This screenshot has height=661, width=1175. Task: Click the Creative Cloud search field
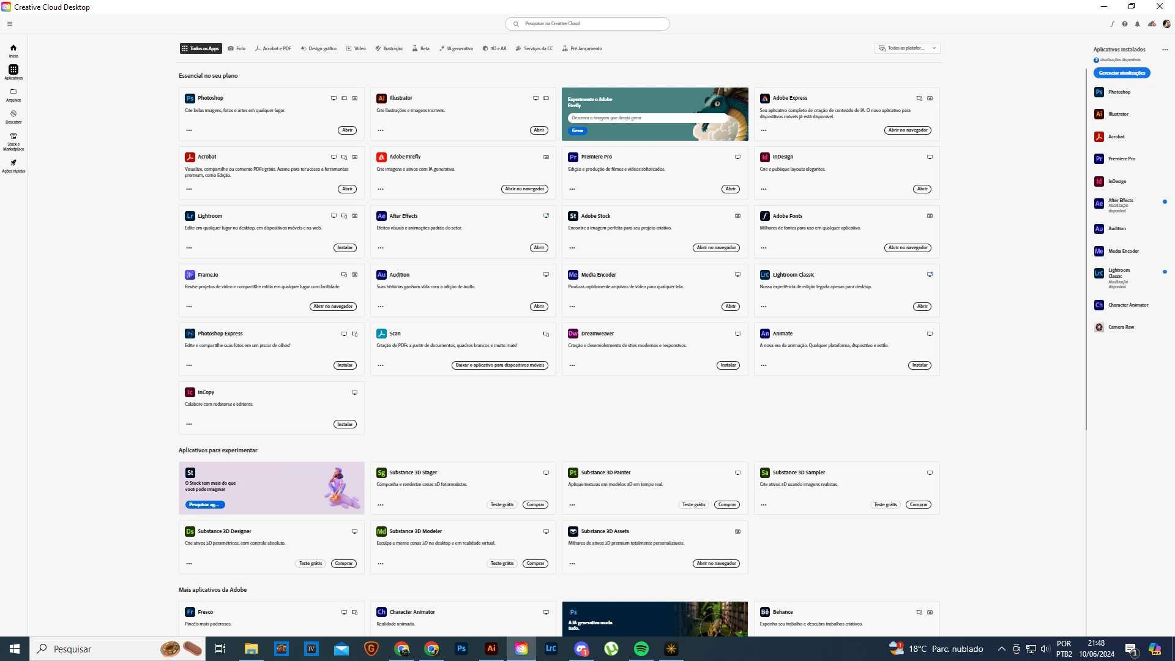click(587, 24)
